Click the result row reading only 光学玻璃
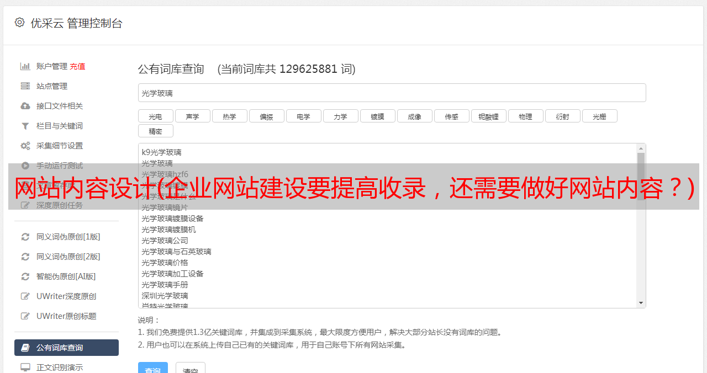Viewport: 707px width, 373px height. click(157, 163)
